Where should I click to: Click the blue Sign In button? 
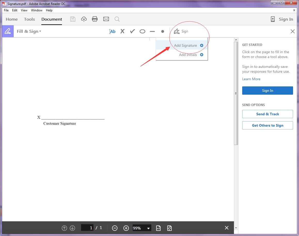[267, 91]
